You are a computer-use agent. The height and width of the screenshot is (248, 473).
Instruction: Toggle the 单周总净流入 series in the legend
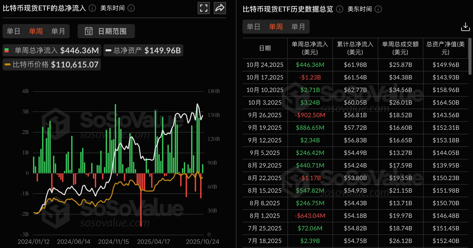point(50,50)
